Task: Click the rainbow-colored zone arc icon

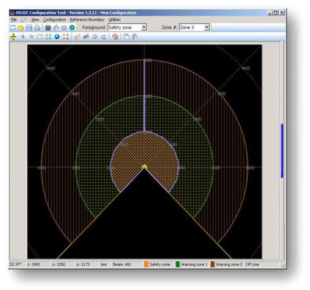Action: tap(115, 37)
